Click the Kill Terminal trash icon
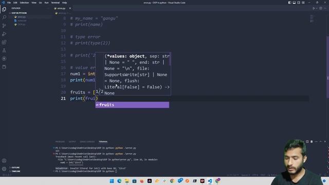This screenshot has height=185, width=329. (x=312, y=142)
